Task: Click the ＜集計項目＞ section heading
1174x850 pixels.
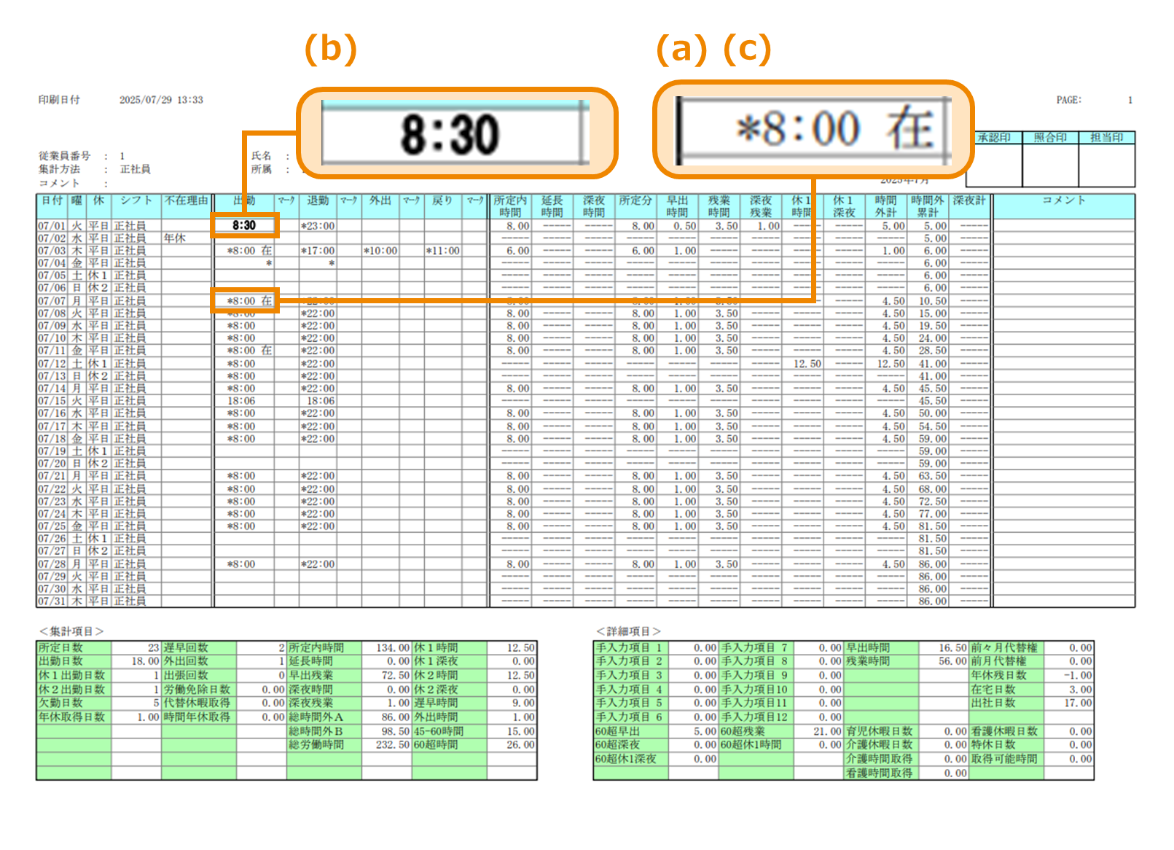Action: 71,631
